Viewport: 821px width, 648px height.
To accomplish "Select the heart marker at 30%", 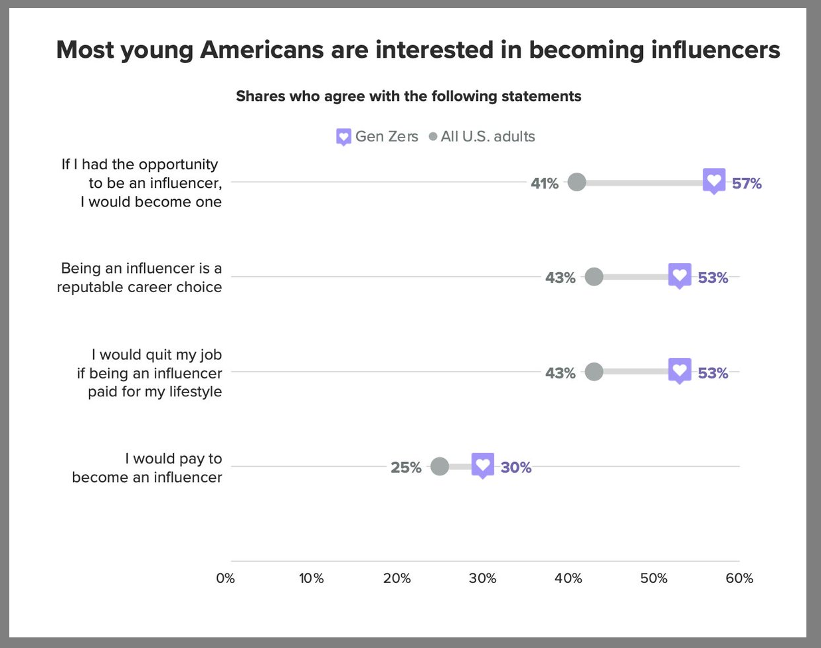I will 483,465.
